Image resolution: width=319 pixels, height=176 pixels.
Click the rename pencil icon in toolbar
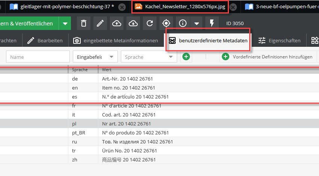pos(100,24)
